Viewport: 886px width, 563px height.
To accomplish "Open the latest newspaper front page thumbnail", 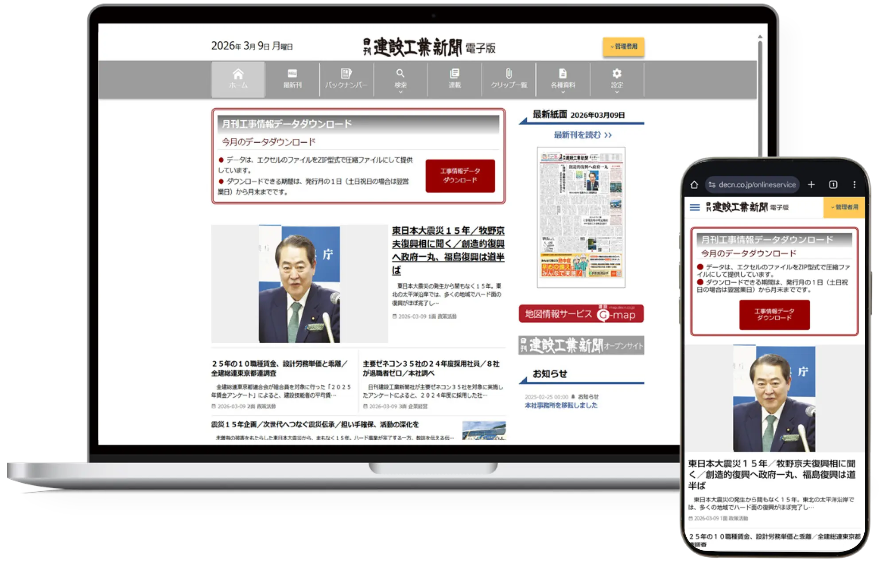I will click(x=581, y=217).
